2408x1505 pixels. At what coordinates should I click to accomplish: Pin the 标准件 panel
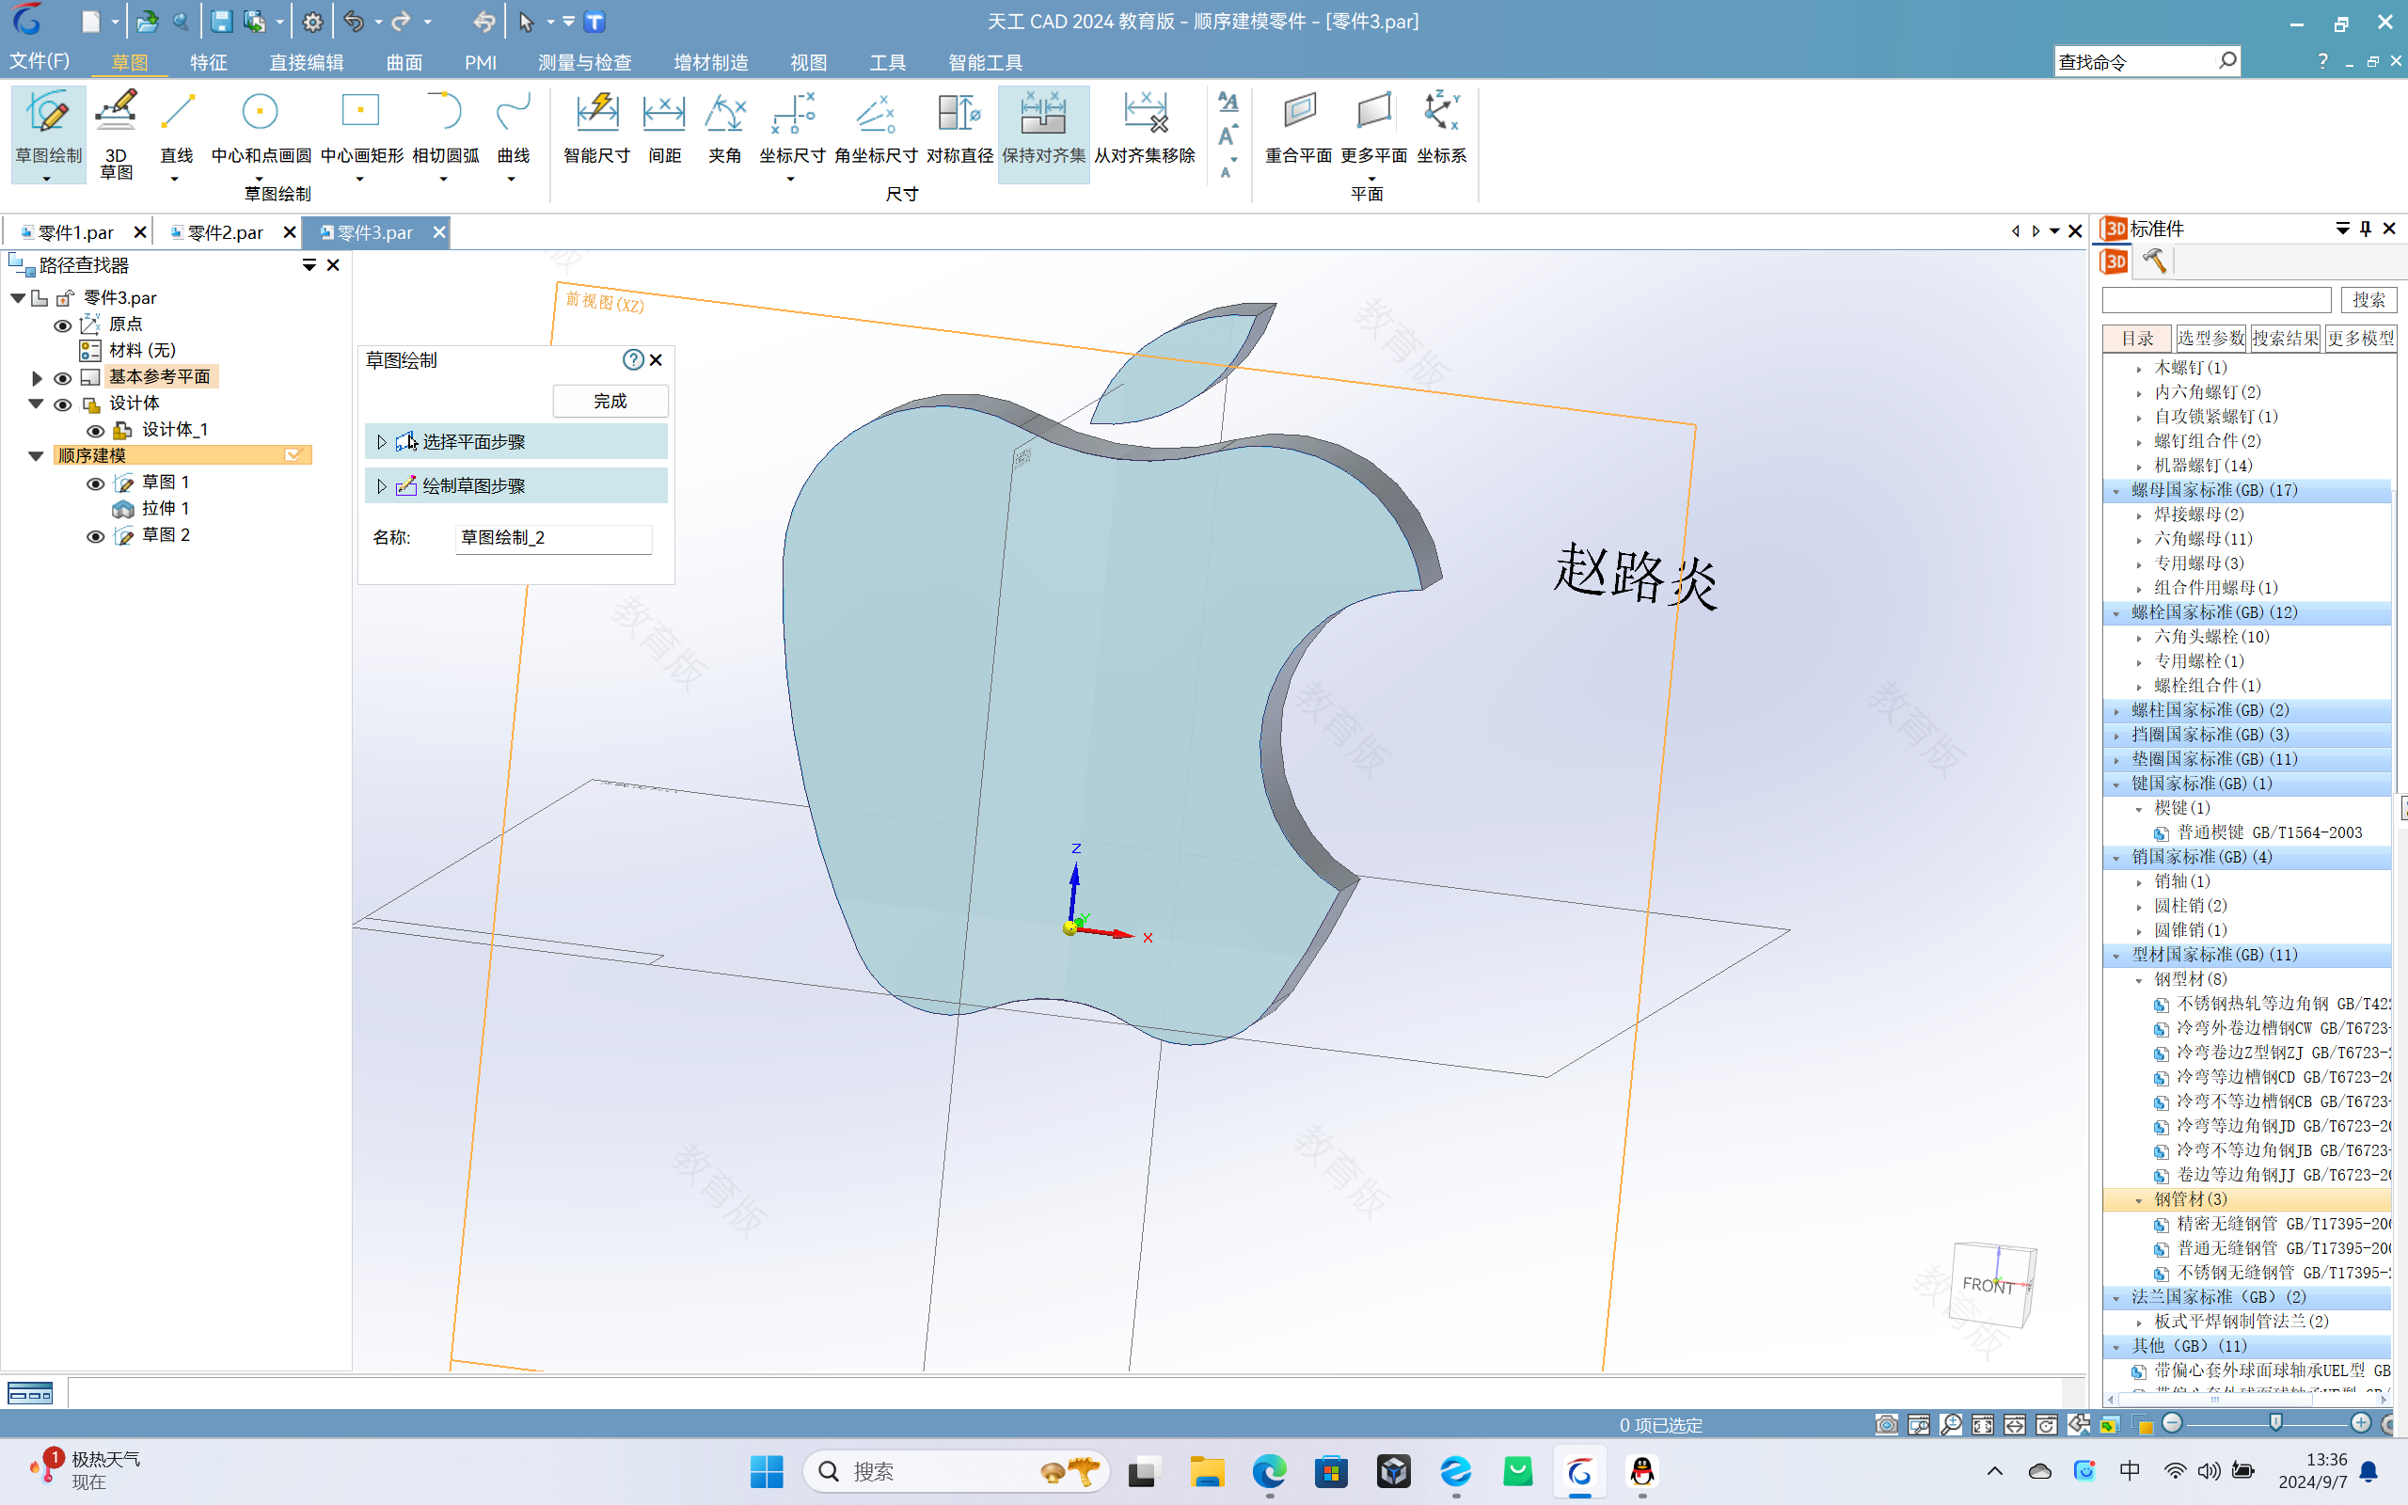[2366, 229]
